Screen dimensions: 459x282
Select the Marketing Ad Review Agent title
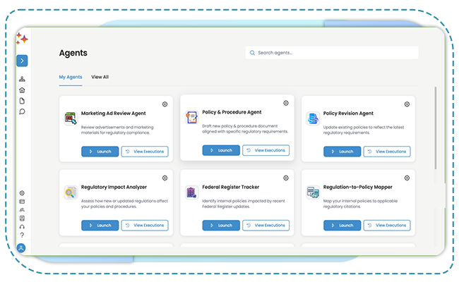113,114
